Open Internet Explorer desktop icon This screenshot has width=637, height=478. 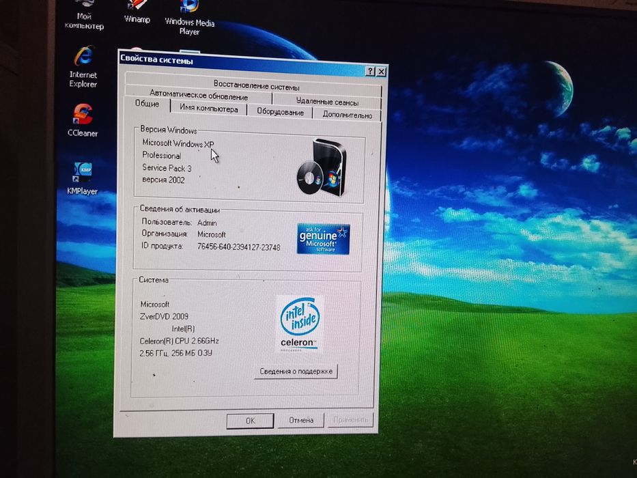click(83, 66)
